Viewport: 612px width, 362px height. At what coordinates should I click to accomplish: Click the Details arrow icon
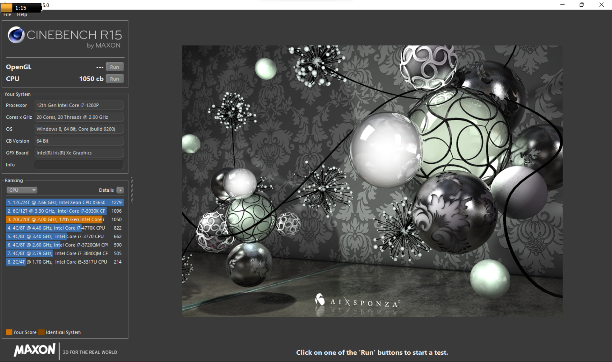click(x=120, y=190)
